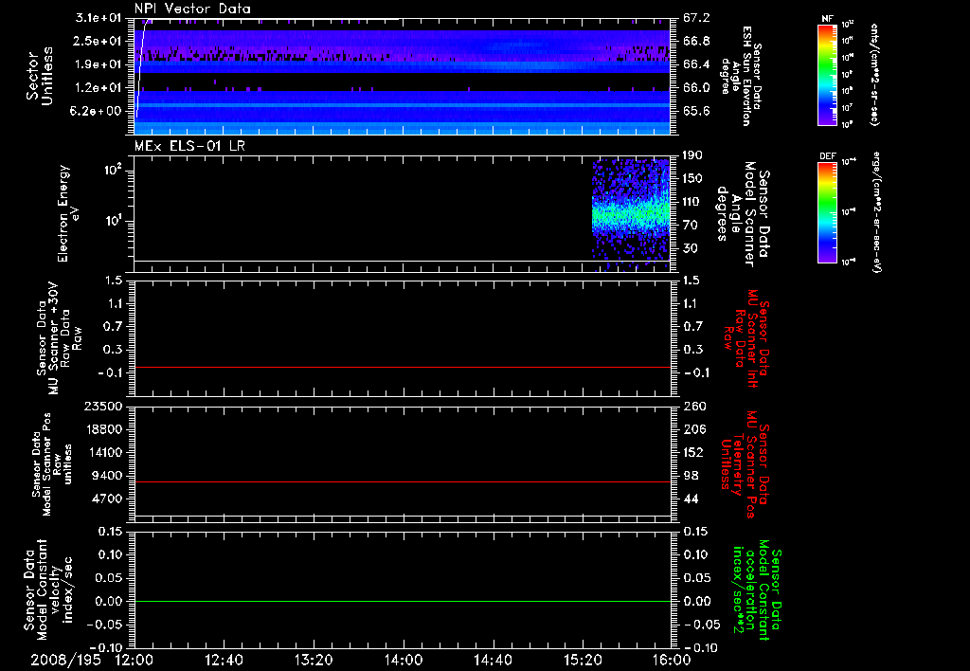Click the red trace in MU Scanner +30V panel
Image resolution: width=970 pixels, height=671 pixels.
click(x=403, y=367)
